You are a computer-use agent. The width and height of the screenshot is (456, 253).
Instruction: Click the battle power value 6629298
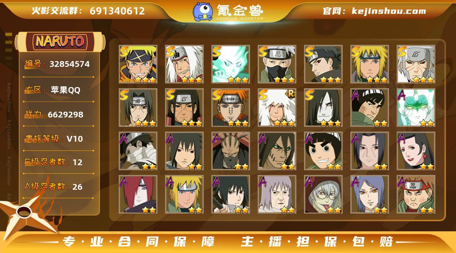point(66,115)
